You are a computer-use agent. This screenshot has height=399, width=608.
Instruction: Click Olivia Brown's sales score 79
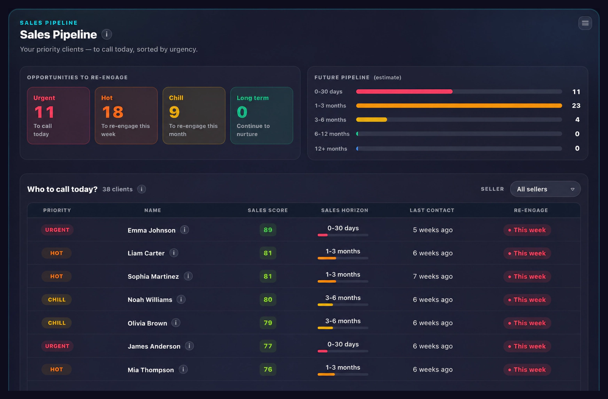pyautogui.click(x=268, y=323)
